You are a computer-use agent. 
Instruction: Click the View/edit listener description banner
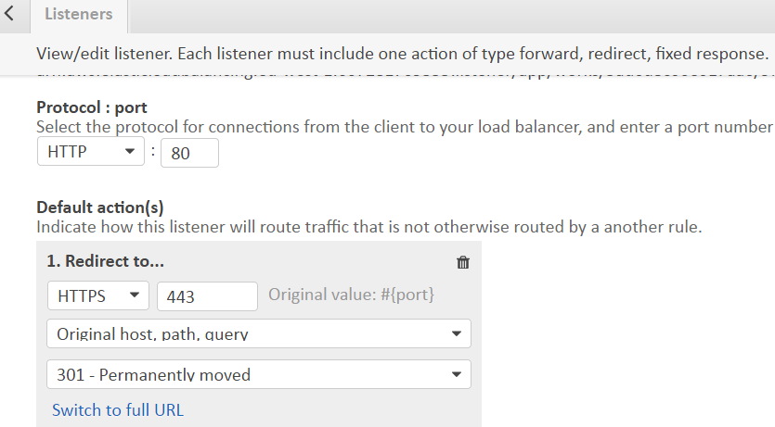402,53
